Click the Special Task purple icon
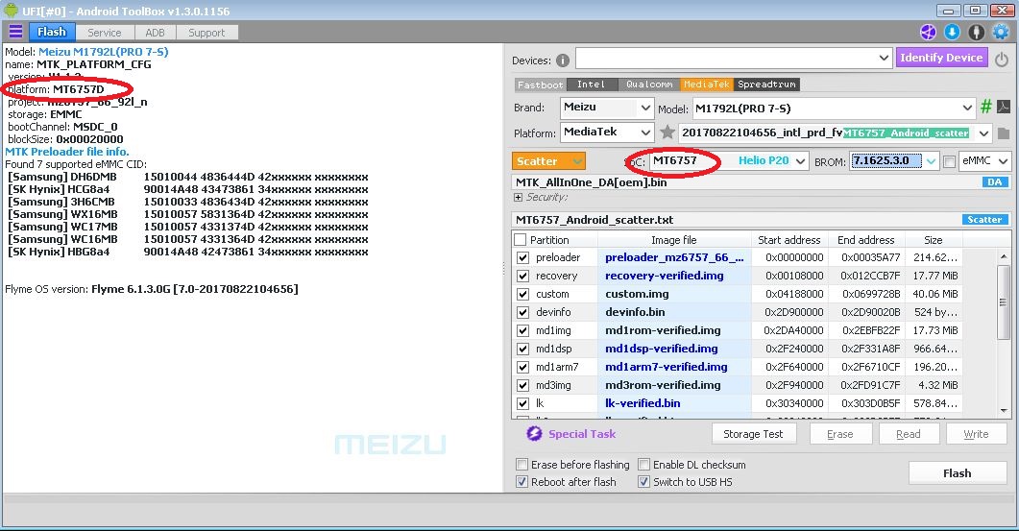This screenshot has width=1019, height=531. [534, 433]
